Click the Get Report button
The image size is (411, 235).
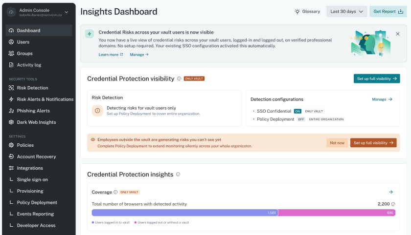[x=388, y=12]
